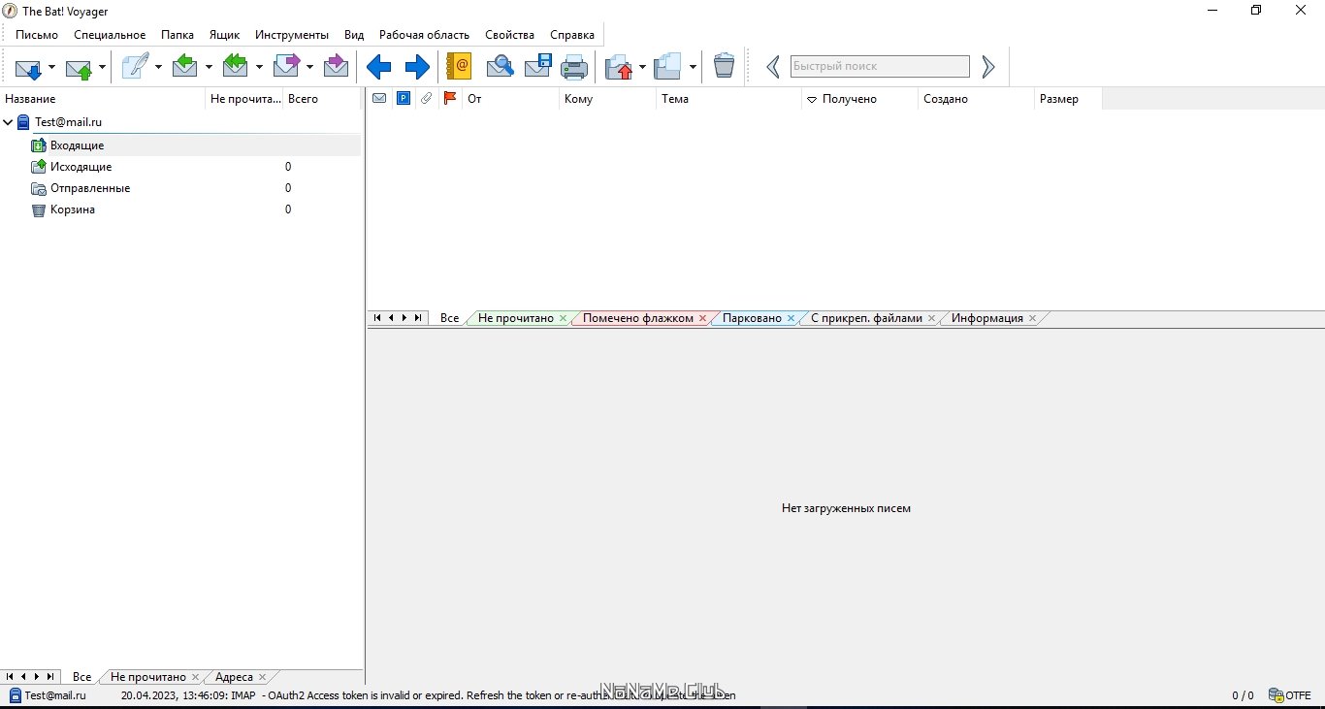Screen dimensions: 1325x709
Task: Open the Инструменты menu
Action: coord(292,34)
